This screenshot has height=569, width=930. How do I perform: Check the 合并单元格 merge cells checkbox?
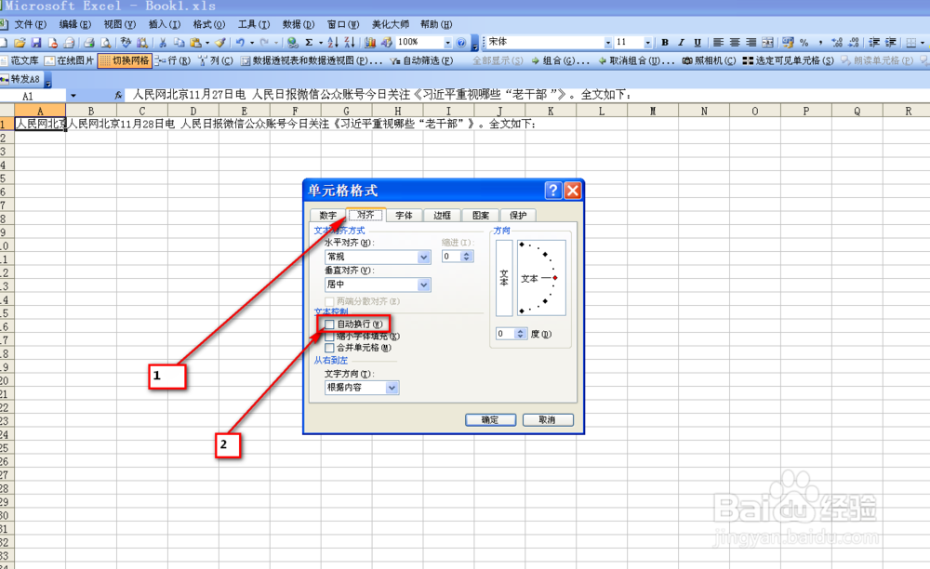(329, 348)
